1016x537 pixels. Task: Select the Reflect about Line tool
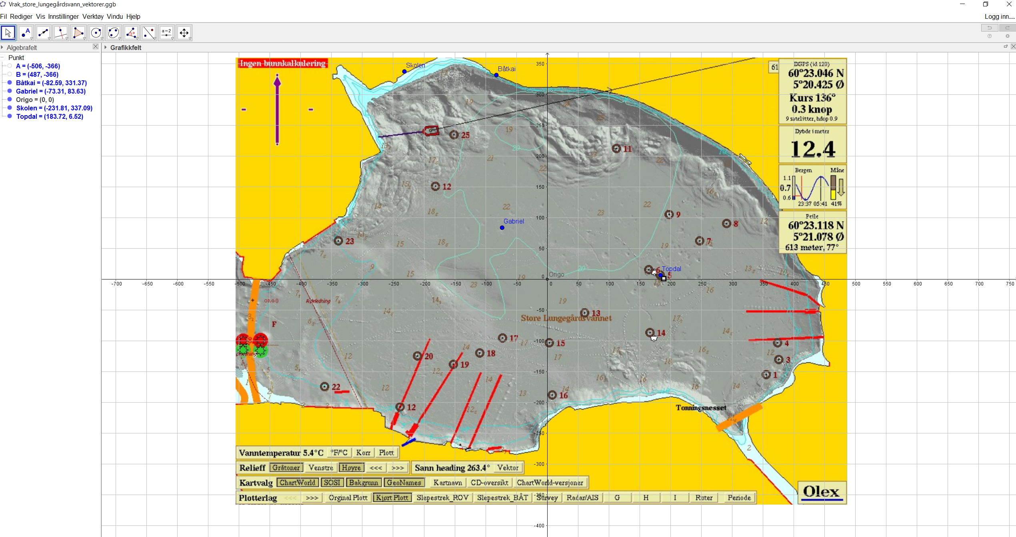149,33
